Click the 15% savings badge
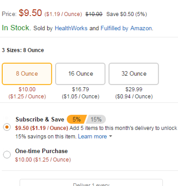 coord(96,119)
